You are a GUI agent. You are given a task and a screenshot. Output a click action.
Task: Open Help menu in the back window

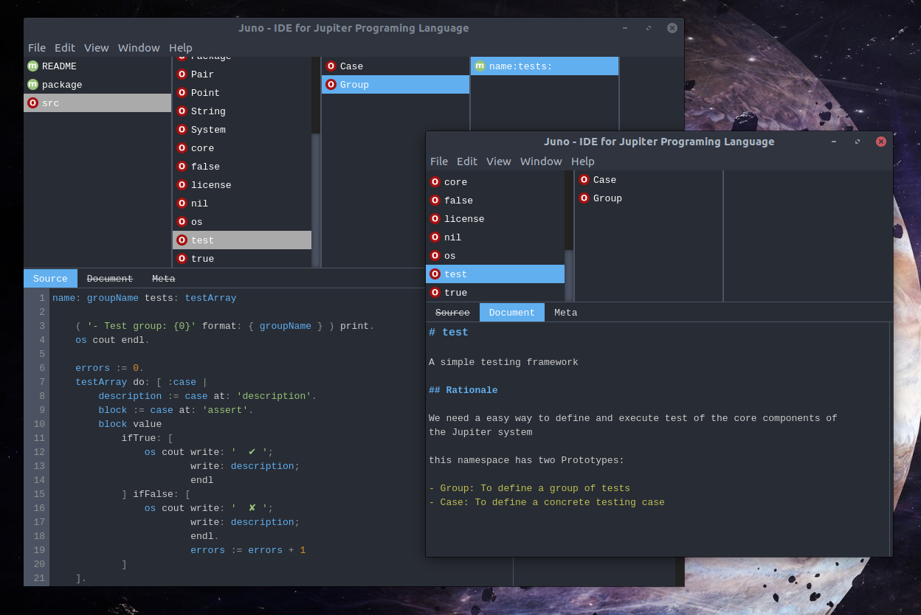tap(181, 48)
